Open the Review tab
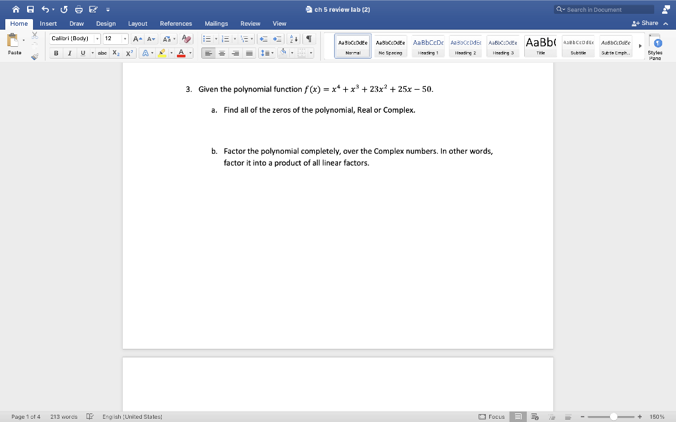The width and height of the screenshot is (676, 422). tap(250, 23)
